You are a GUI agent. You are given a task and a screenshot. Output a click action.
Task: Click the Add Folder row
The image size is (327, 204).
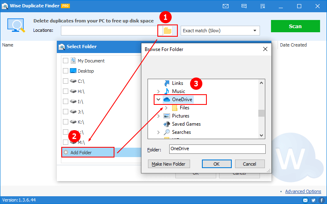tap(101, 152)
